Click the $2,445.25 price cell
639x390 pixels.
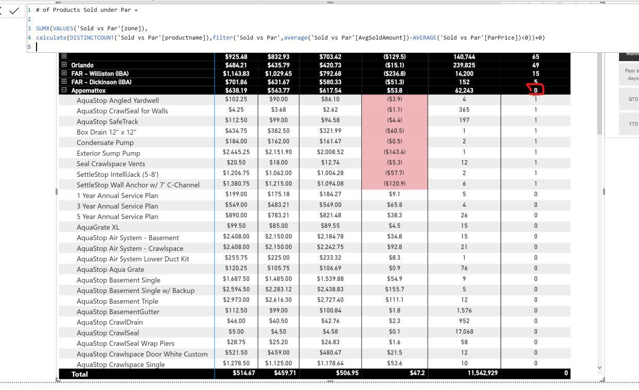point(236,152)
